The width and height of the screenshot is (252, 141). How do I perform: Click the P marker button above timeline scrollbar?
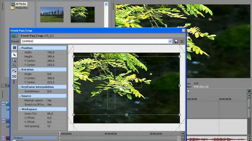(x=249, y=92)
